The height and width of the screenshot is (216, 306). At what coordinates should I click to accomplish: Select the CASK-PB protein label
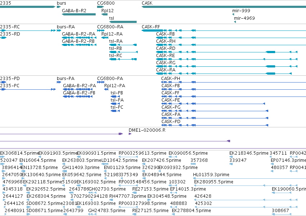pos(170,86)
